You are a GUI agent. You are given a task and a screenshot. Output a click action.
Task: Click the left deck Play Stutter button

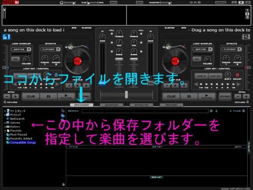[66, 97]
